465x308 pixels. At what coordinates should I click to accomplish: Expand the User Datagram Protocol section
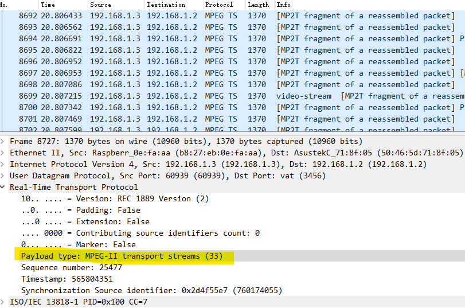pos(4,176)
